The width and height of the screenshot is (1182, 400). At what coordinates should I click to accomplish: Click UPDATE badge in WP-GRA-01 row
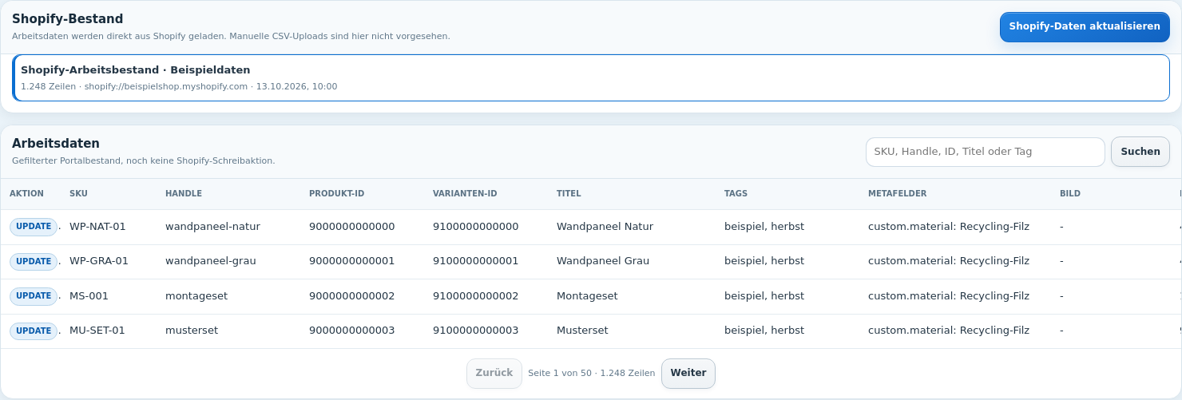click(34, 261)
